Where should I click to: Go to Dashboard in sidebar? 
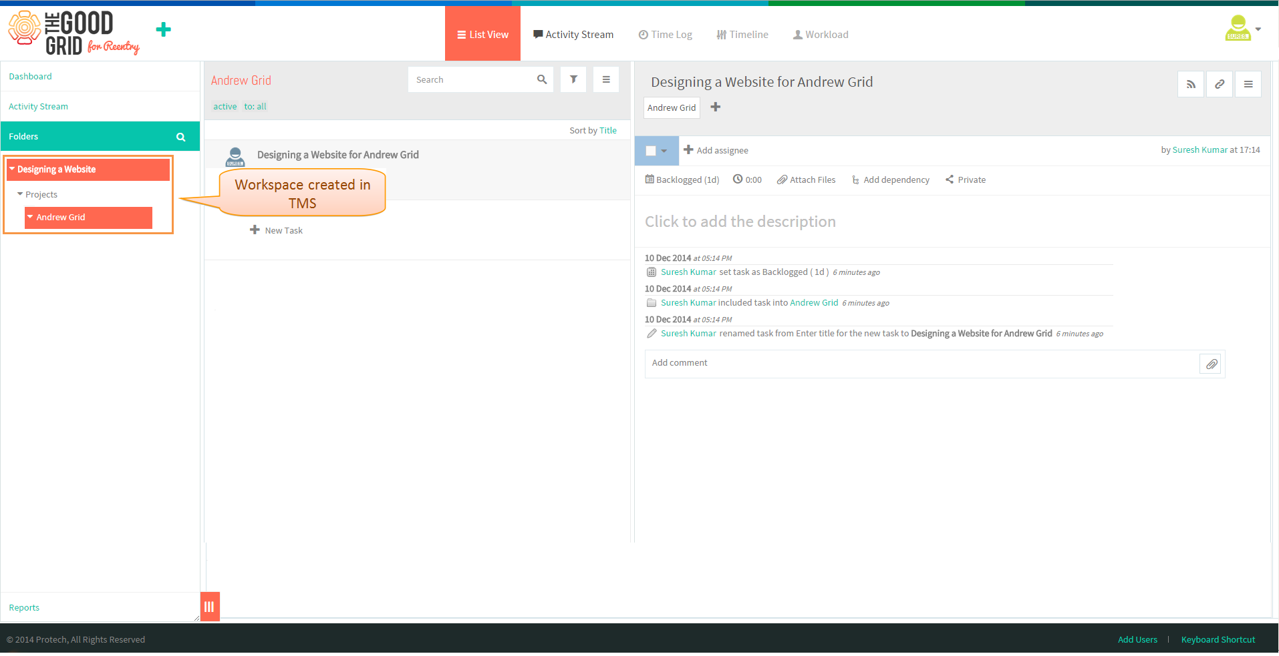coord(30,76)
